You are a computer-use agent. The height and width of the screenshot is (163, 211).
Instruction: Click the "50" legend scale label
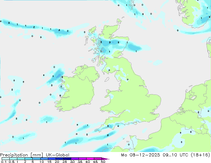tap(103, 162)
